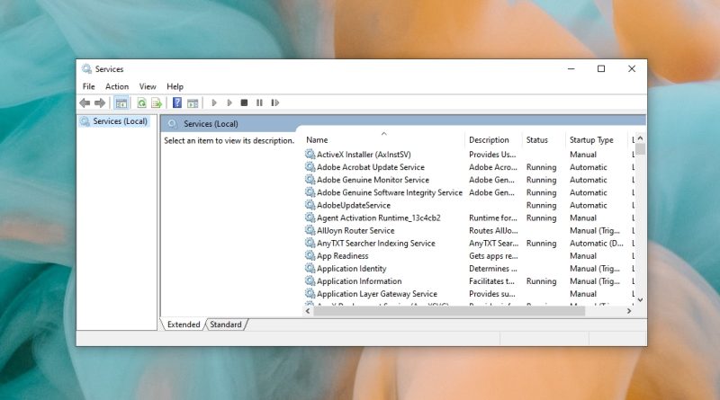Open the Help menu
Image resolution: width=720 pixels, height=400 pixels.
(x=175, y=86)
